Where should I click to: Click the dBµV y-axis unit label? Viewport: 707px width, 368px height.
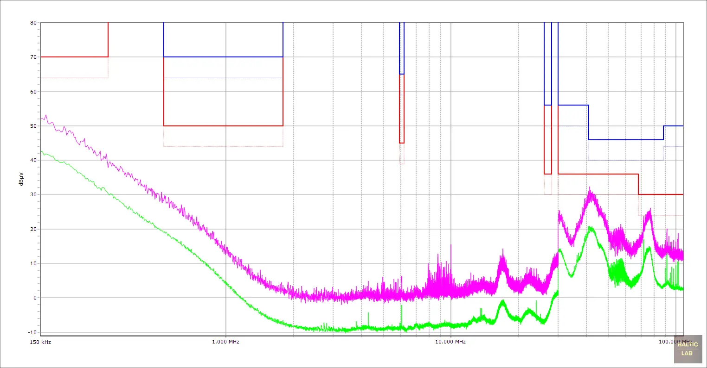tap(21, 178)
